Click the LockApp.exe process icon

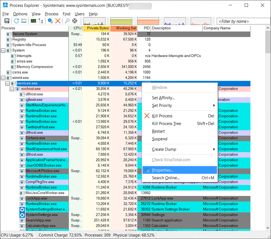click(x=22, y=198)
